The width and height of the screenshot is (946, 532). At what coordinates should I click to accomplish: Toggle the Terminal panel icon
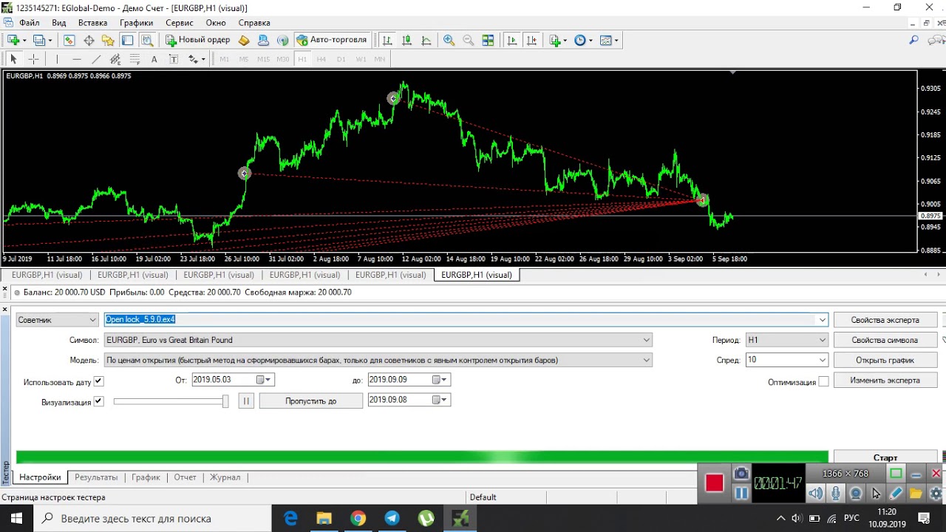pyautogui.click(x=127, y=41)
